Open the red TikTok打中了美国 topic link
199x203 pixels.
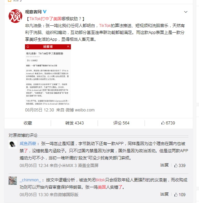(x=45, y=19)
